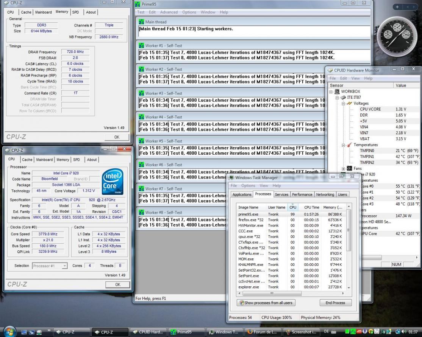The image size is (422, 337).
Task: Open the Users tab in Task Manager
Action: [342, 194]
